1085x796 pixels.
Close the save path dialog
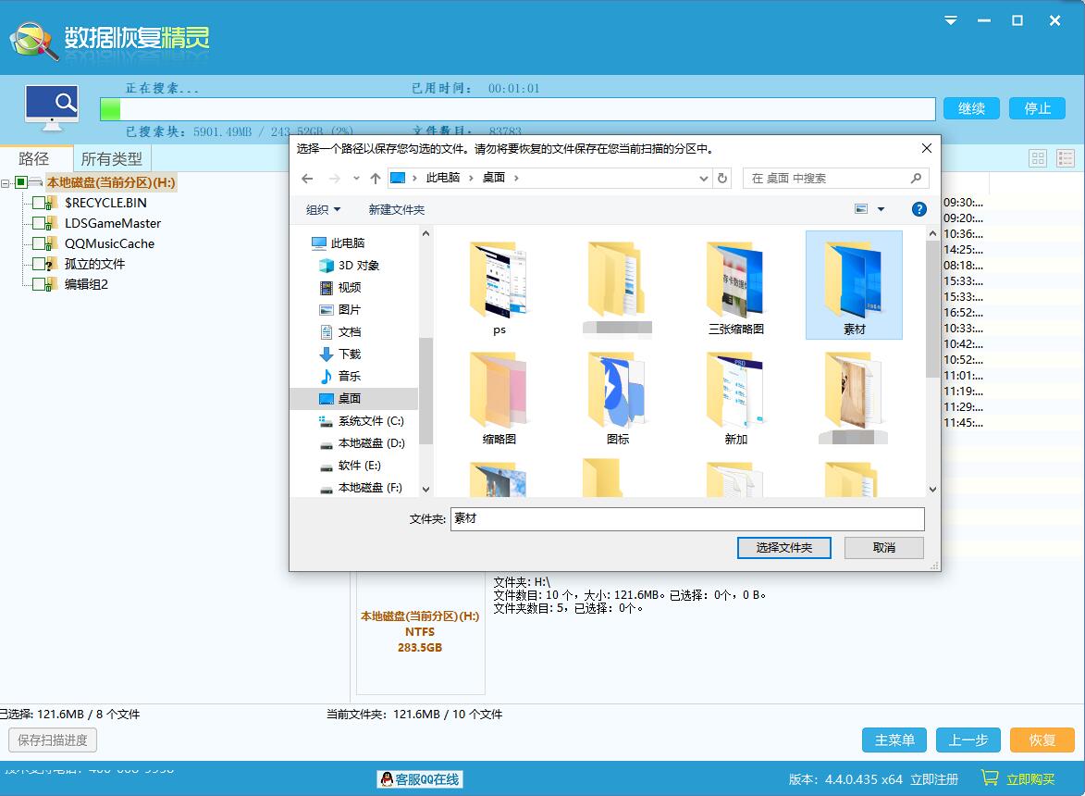coord(927,148)
